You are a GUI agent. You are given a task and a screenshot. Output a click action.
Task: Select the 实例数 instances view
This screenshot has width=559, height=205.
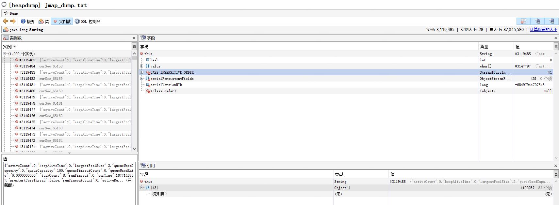tap(62, 21)
